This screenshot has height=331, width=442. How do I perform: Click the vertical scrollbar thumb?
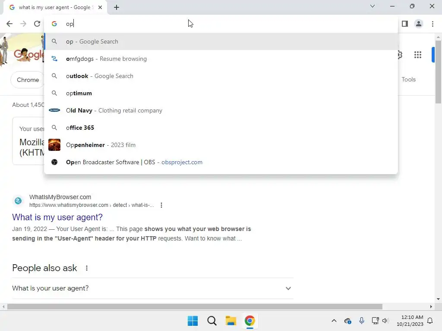coord(438,72)
